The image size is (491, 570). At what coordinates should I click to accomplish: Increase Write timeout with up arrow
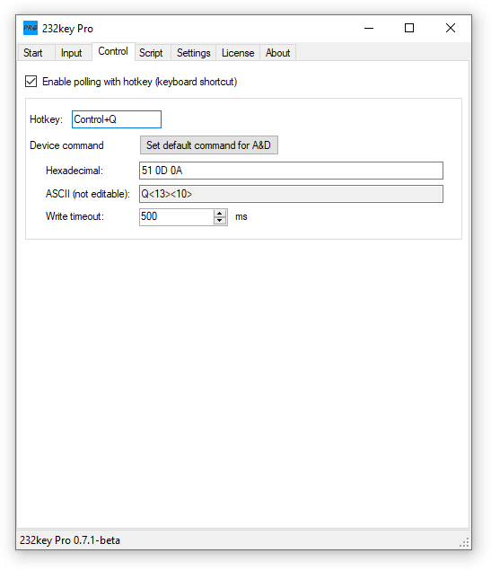pyautogui.click(x=220, y=214)
